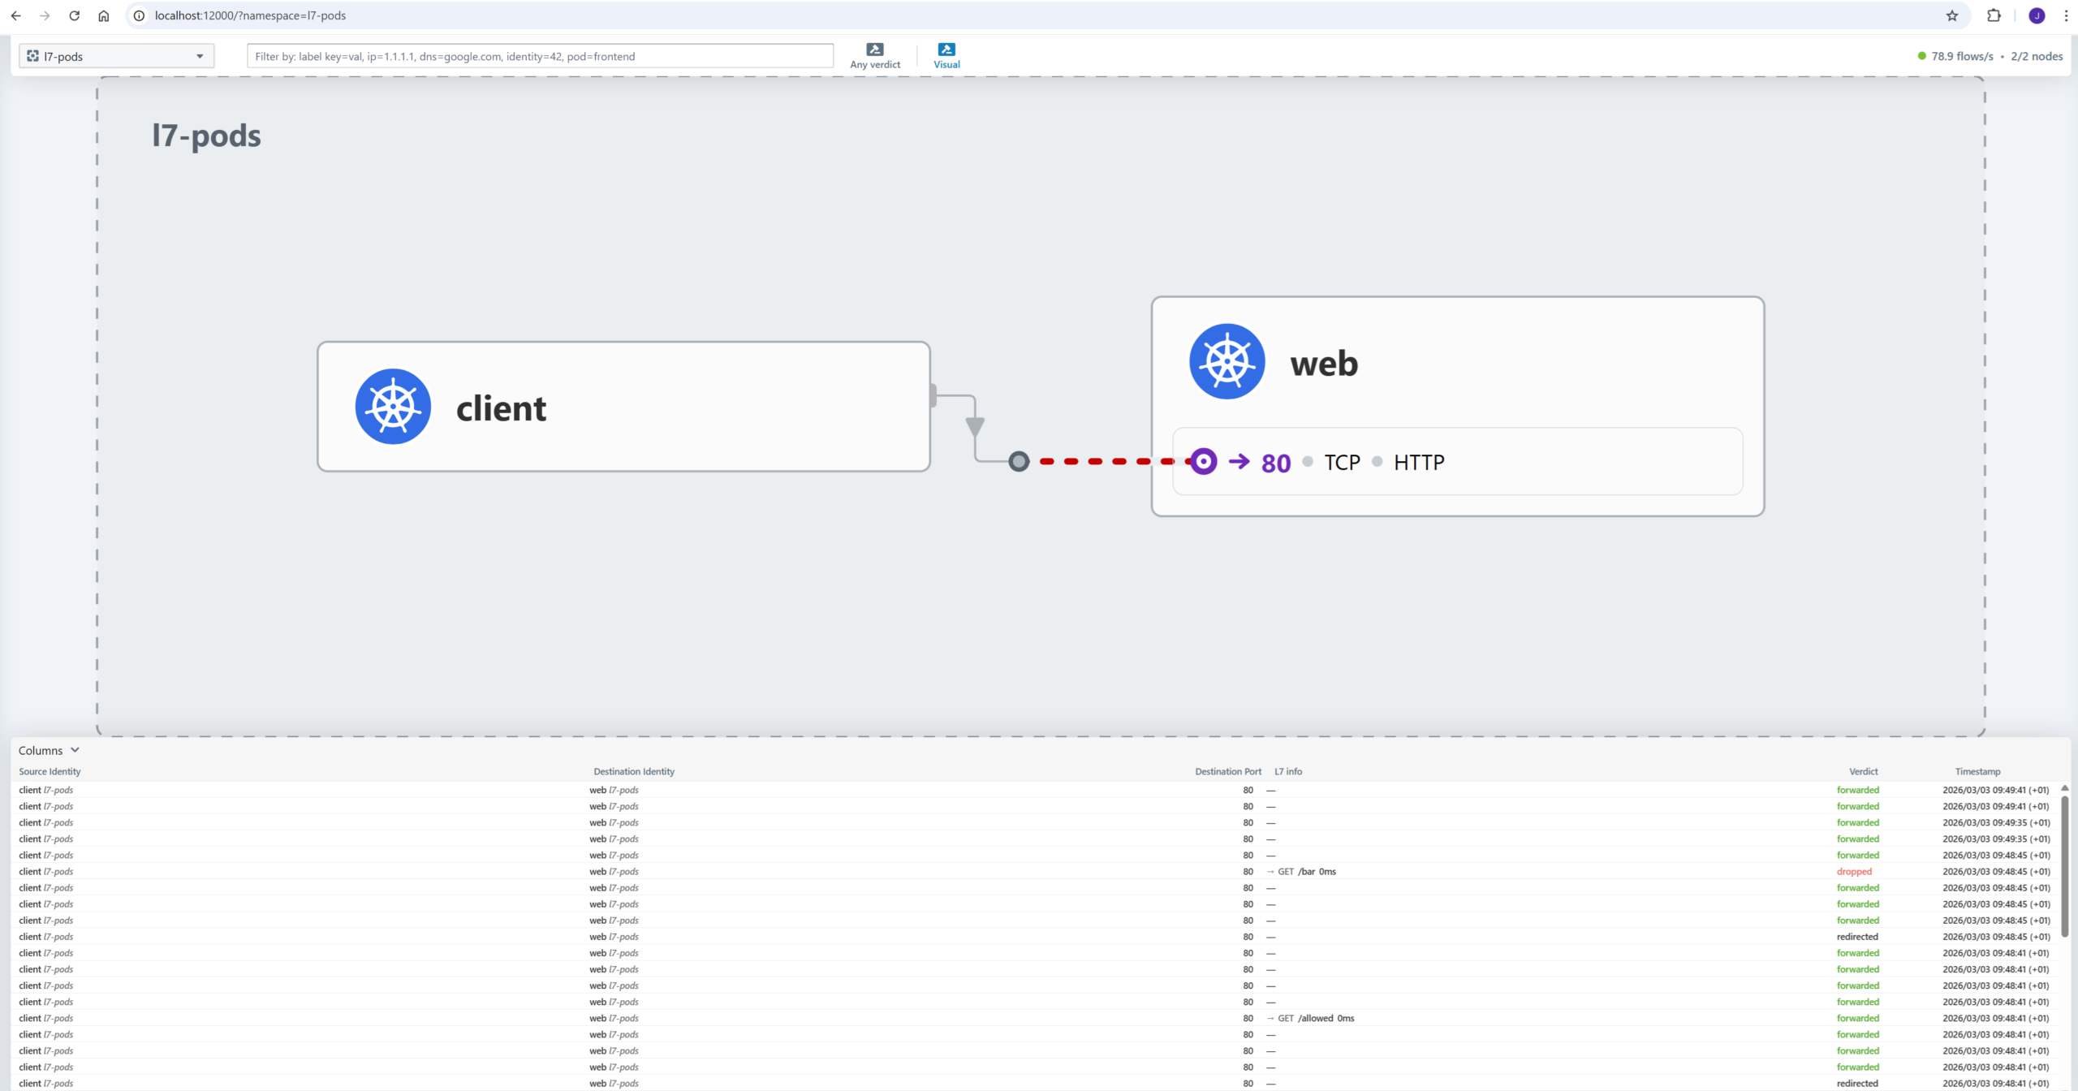Focus the flow filter input field
2078x1091 pixels.
click(540, 56)
